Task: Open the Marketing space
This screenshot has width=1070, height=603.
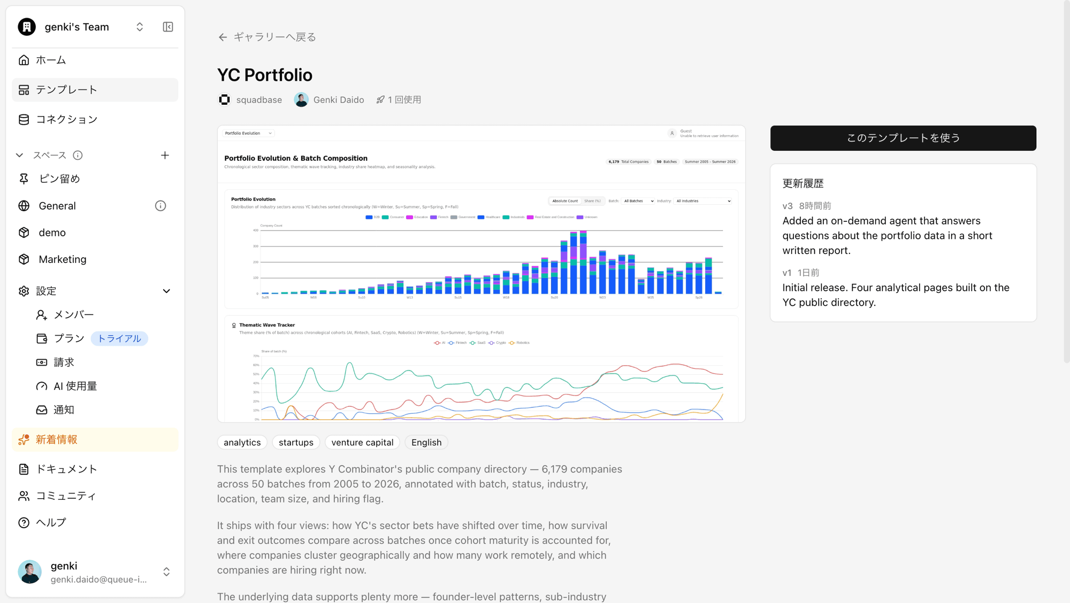Action: (x=95, y=259)
